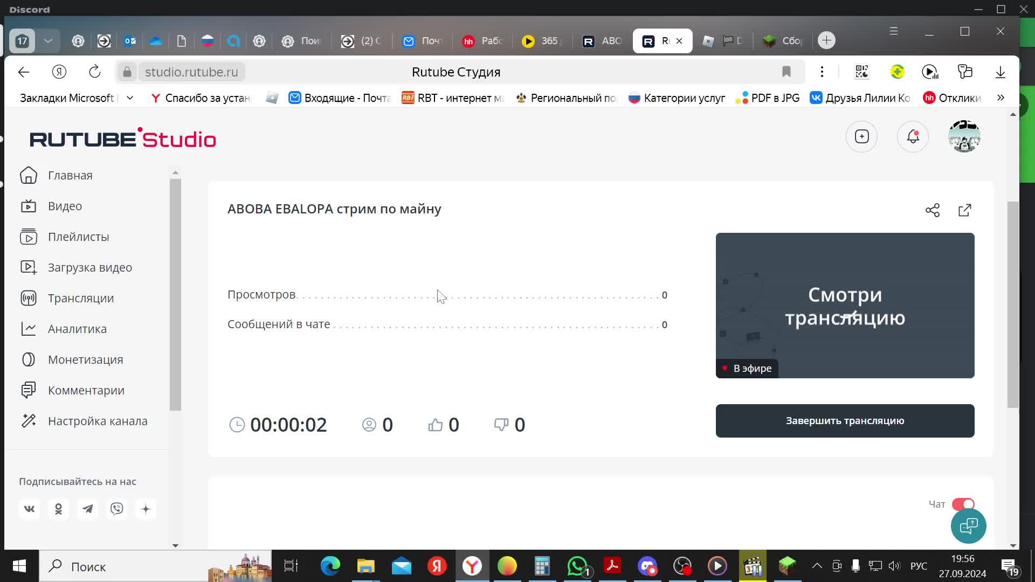Click the share icon for stream
The image size is (1035, 582).
(933, 209)
